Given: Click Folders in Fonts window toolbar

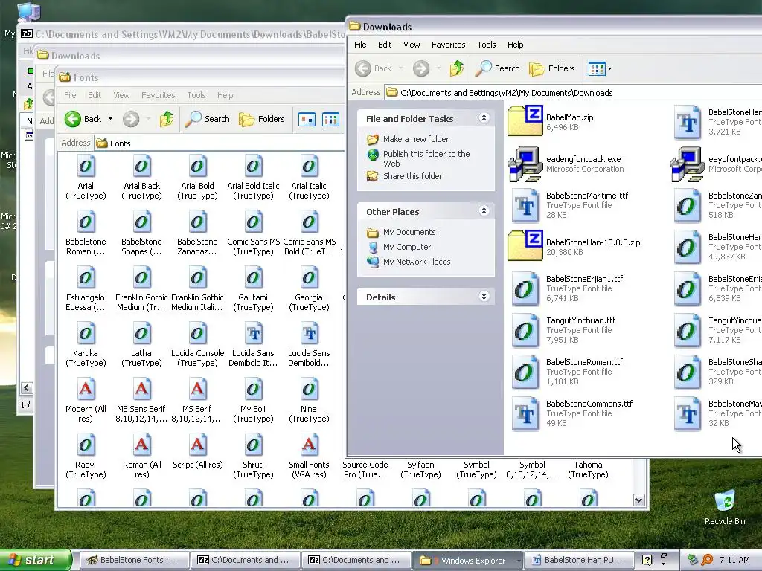Looking at the screenshot, I should (261, 119).
